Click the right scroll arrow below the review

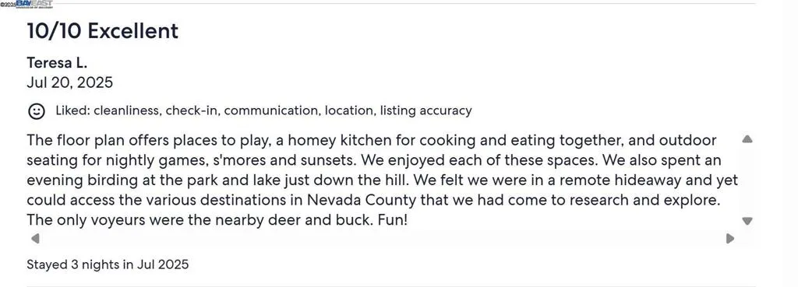point(729,238)
